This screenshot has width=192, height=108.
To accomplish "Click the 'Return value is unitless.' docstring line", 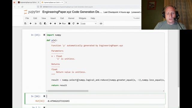I will click(71, 72).
